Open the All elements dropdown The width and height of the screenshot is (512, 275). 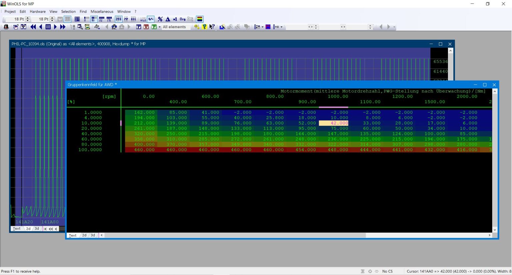[174, 27]
